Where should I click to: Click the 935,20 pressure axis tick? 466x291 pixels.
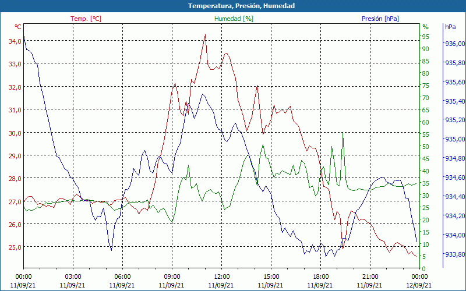(x=454, y=120)
